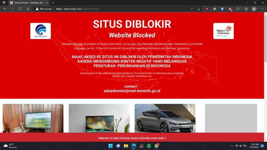Viewport: 267px width, 150px height.
Task: Click the KOMINFO logo
Action: click(40, 31)
